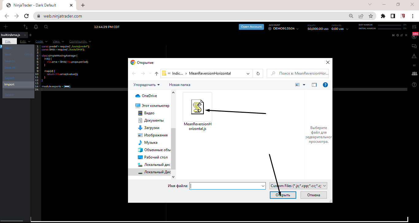This screenshot has height=223, width=419.
Task: Close the code editor panel with its X
Action: (405, 35)
